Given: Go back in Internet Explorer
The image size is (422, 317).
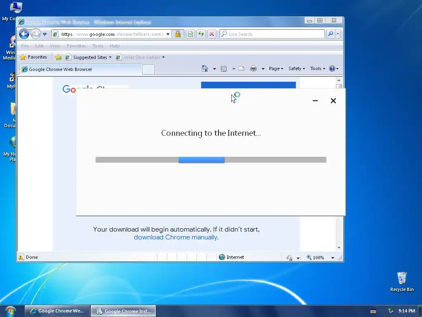Looking at the screenshot, I should coord(24,34).
